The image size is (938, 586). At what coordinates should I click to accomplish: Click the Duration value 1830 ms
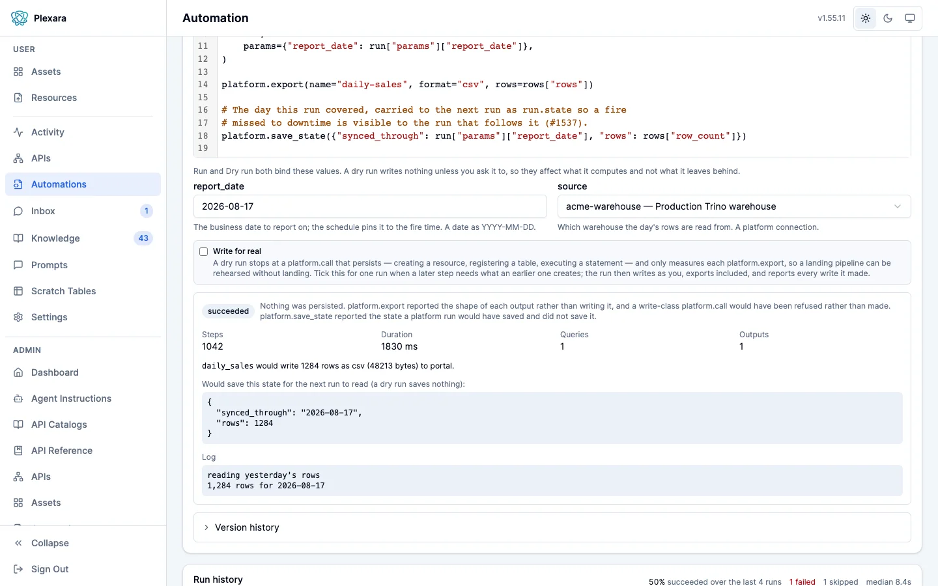click(x=399, y=346)
